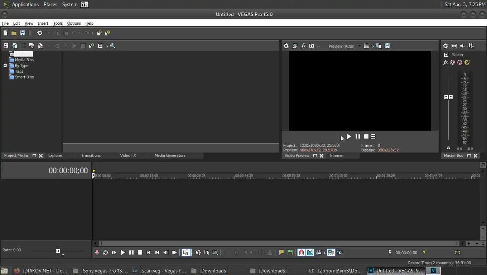Switch to the Trimmer tab

point(336,155)
